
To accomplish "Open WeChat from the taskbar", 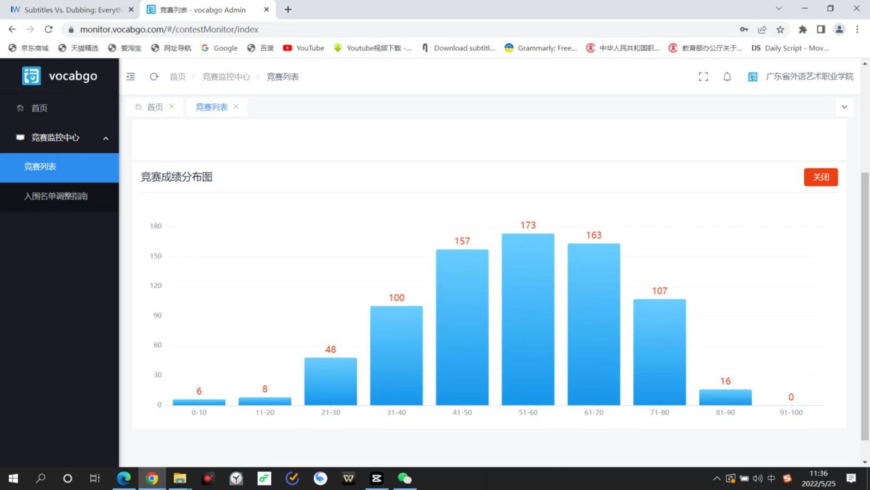I will point(405,478).
